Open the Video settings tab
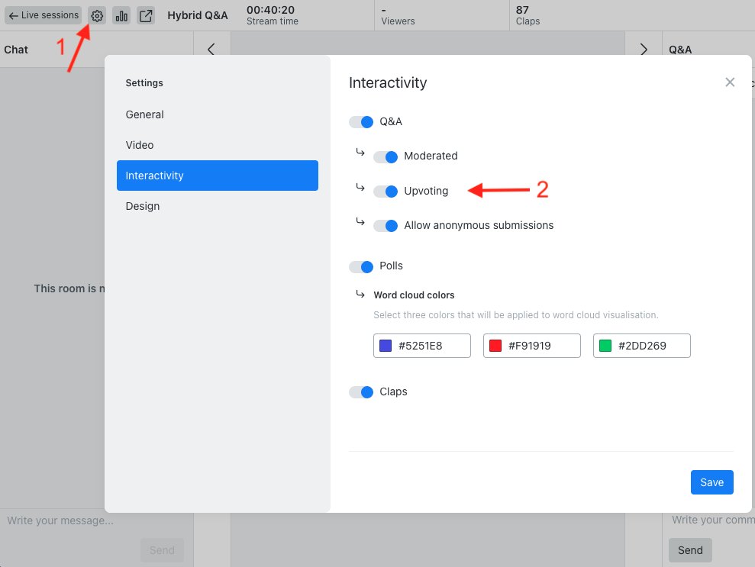The height and width of the screenshot is (567, 755). pyautogui.click(x=218, y=145)
